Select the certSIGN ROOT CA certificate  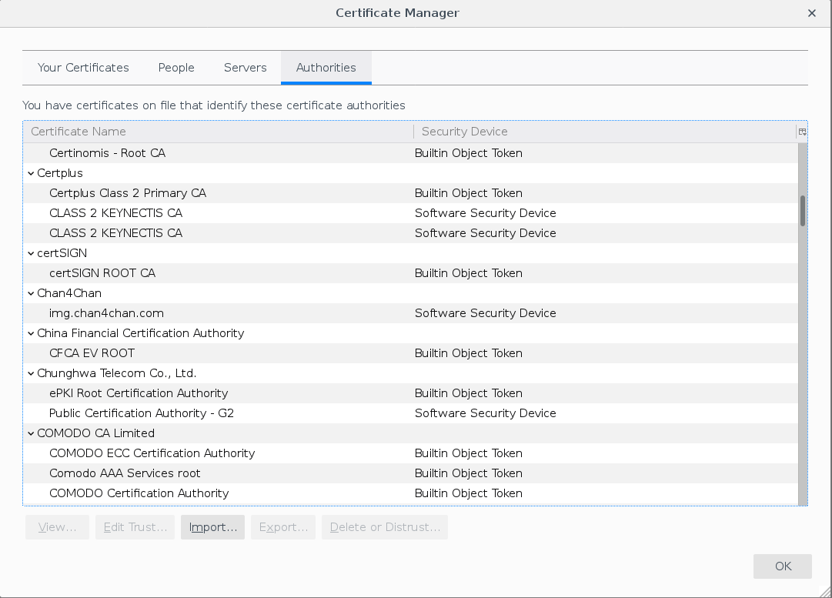click(x=410, y=273)
